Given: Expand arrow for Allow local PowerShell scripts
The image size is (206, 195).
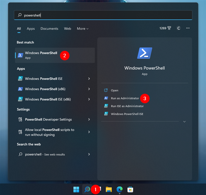Looking at the screenshot, I should (x=89, y=132).
